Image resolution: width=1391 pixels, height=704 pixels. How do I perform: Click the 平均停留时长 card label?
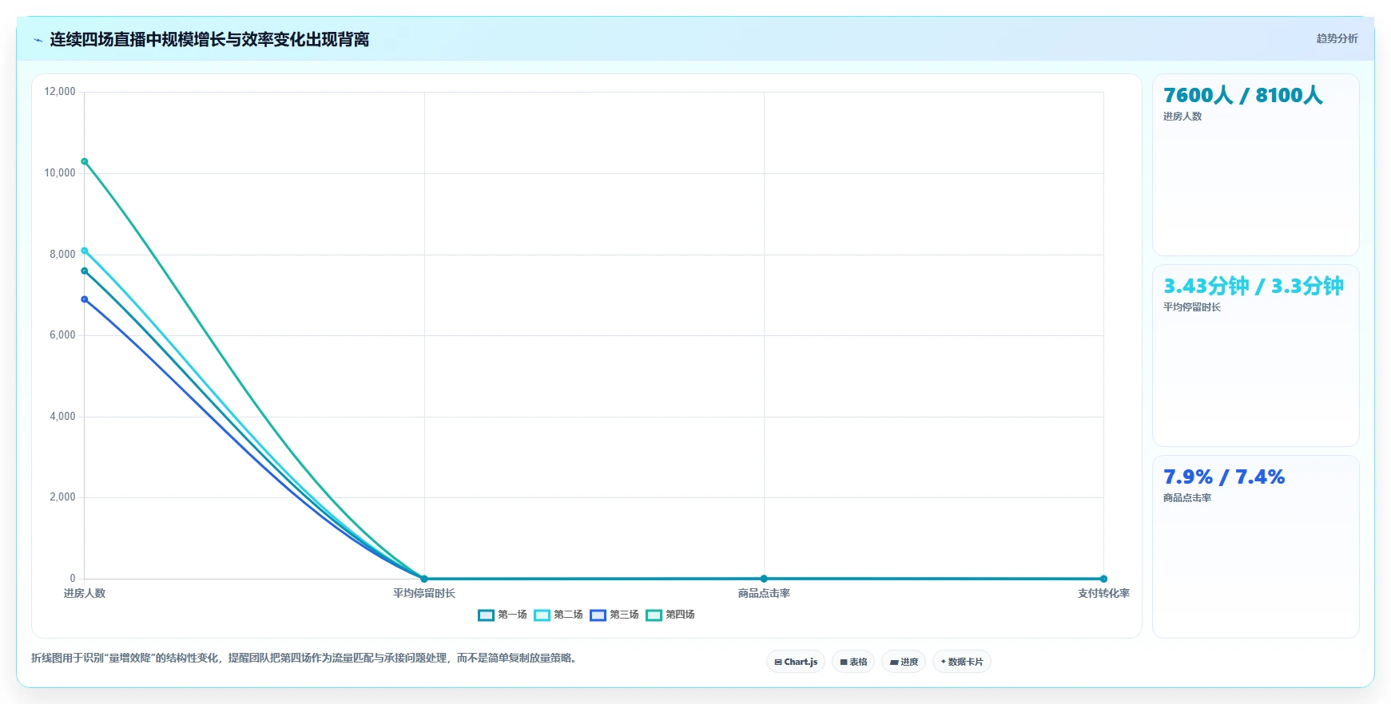point(1192,307)
